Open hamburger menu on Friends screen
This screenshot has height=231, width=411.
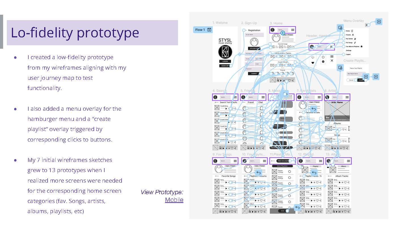point(263,97)
